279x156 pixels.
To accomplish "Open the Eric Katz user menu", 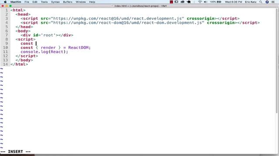I will [x=251, y=2].
